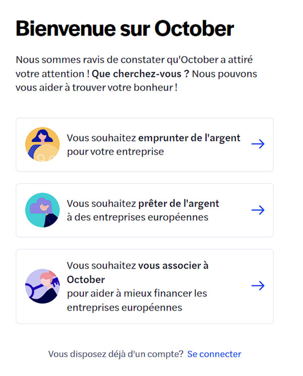Choose 'prêter de l'argent' option text
The height and width of the screenshot is (376, 303).
pyautogui.click(x=179, y=204)
